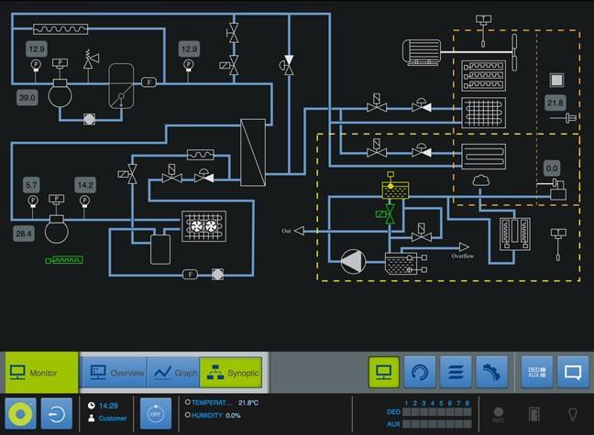Click the circular refresh cycle icon

coord(420,372)
